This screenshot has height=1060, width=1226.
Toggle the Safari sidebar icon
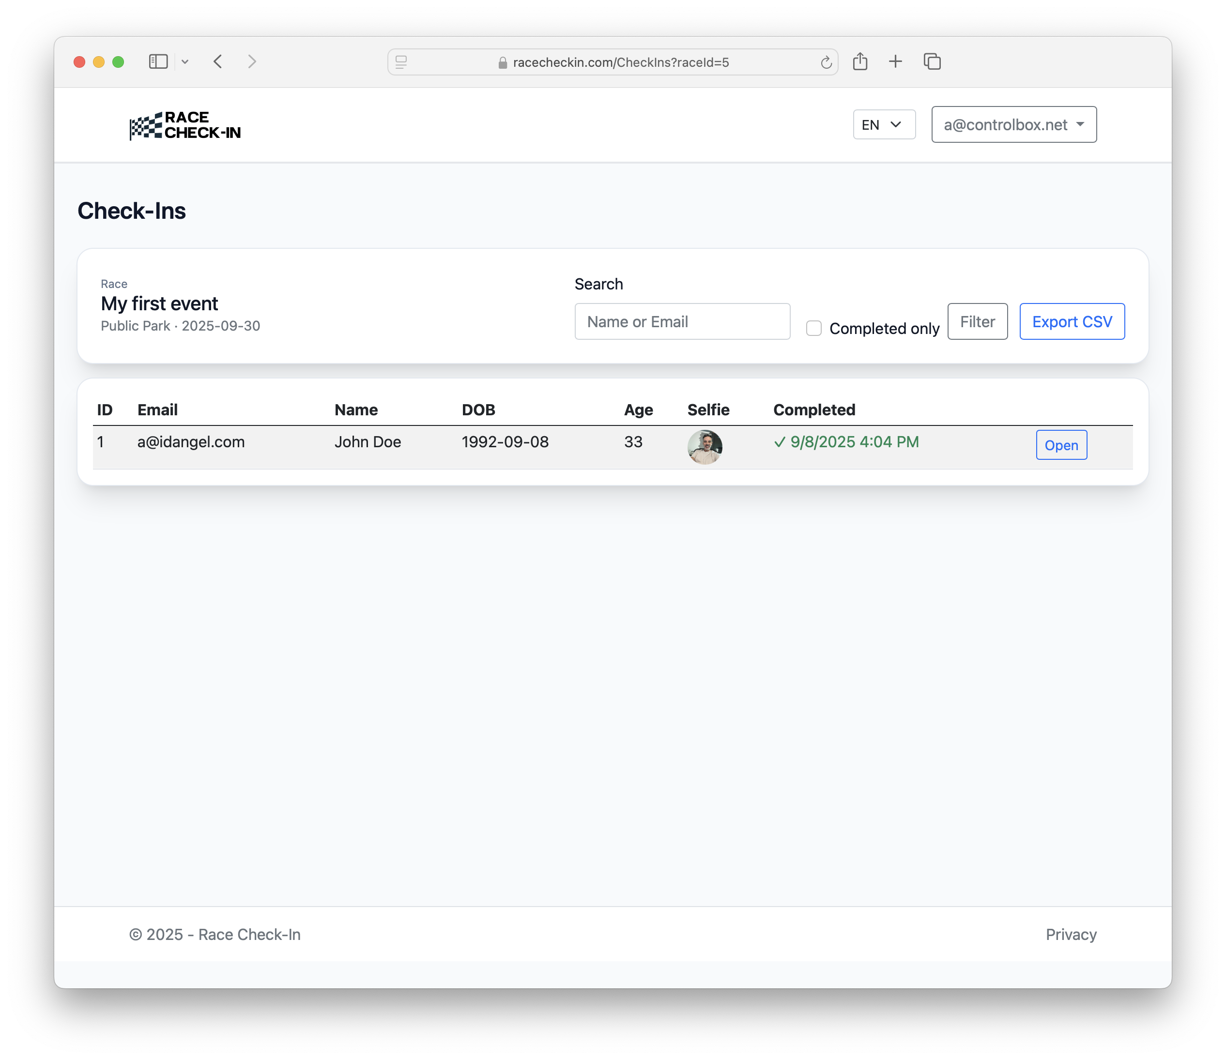click(x=158, y=61)
